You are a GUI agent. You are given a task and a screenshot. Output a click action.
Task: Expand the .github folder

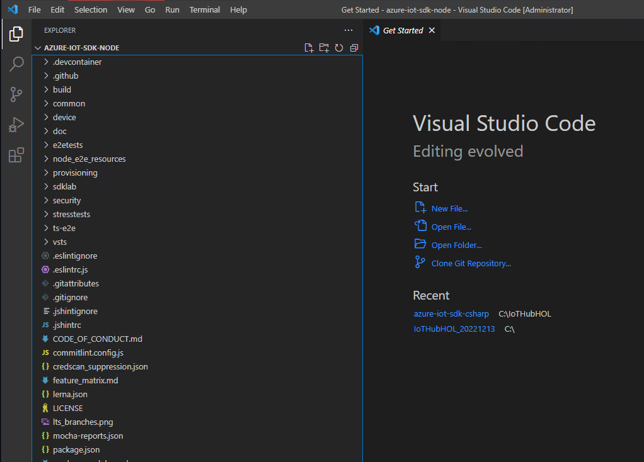tap(46, 76)
